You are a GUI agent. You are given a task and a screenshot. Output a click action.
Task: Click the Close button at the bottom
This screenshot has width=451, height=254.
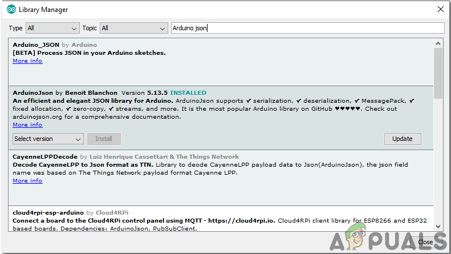click(x=425, y=242)
